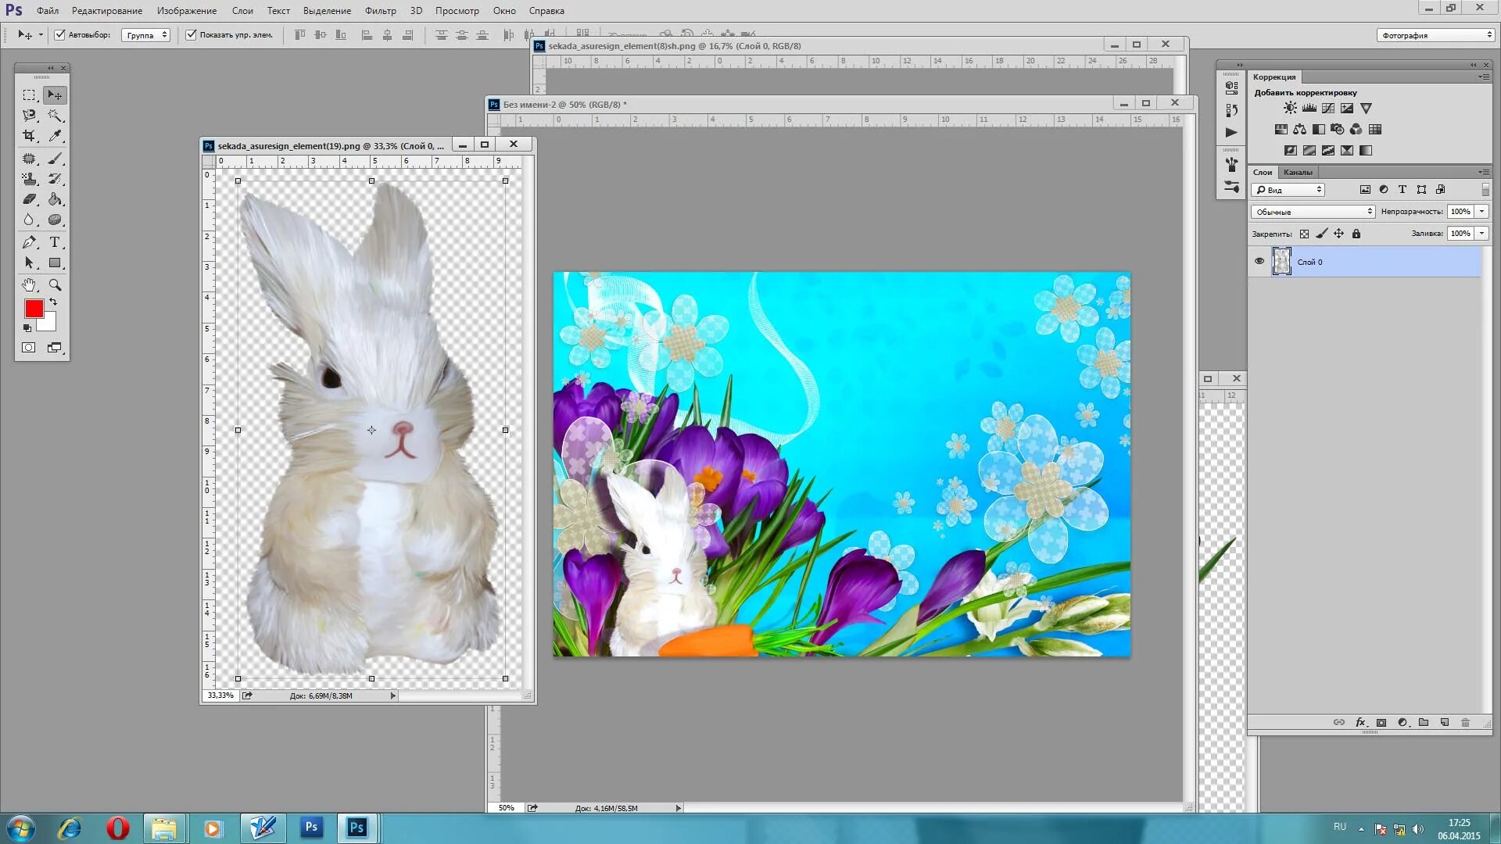1501x844 pixels.
Task: Click the red foreground color swatch
Action: 34,309
